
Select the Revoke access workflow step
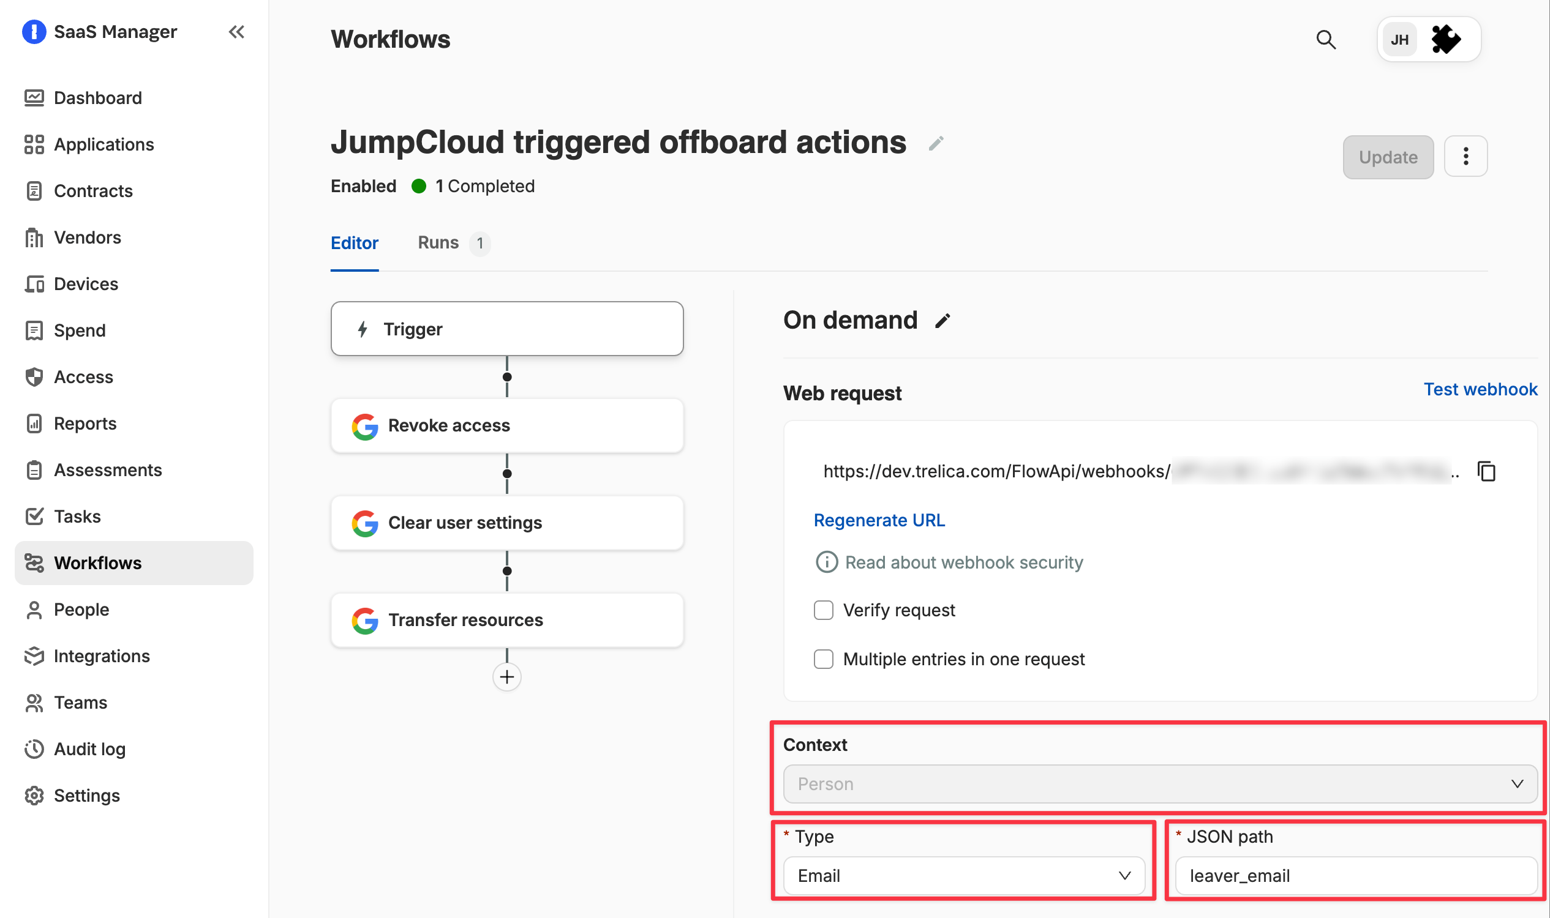[x=507, y=425]
